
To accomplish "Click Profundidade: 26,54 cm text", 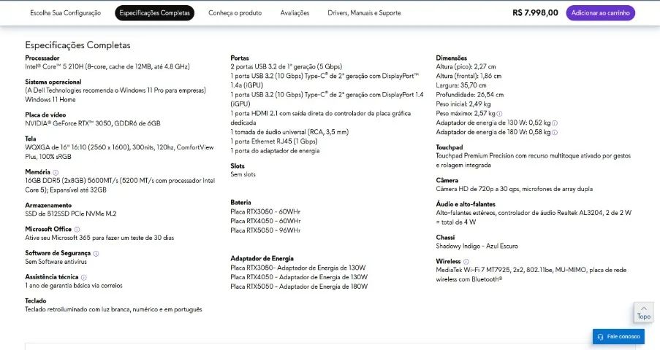I will tap(470, 95).
